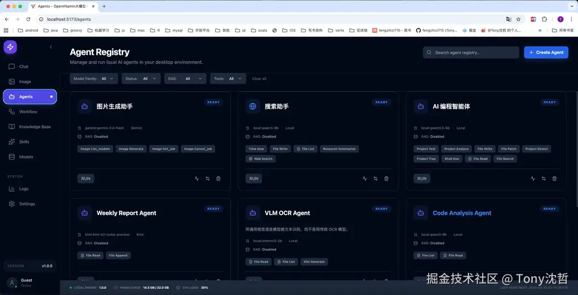Collapse the sidebar with chevron arrow

51,47
